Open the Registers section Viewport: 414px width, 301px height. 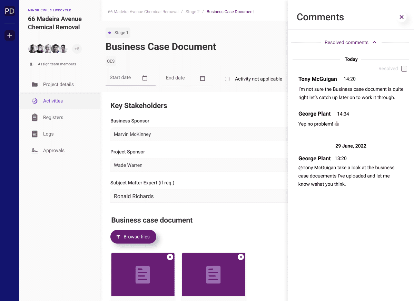tap(53, 117)
